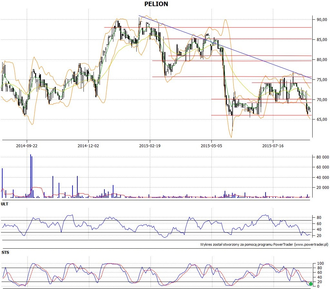Select the 2014-12-02 date label
330x289 pixels.
(88, 146)
